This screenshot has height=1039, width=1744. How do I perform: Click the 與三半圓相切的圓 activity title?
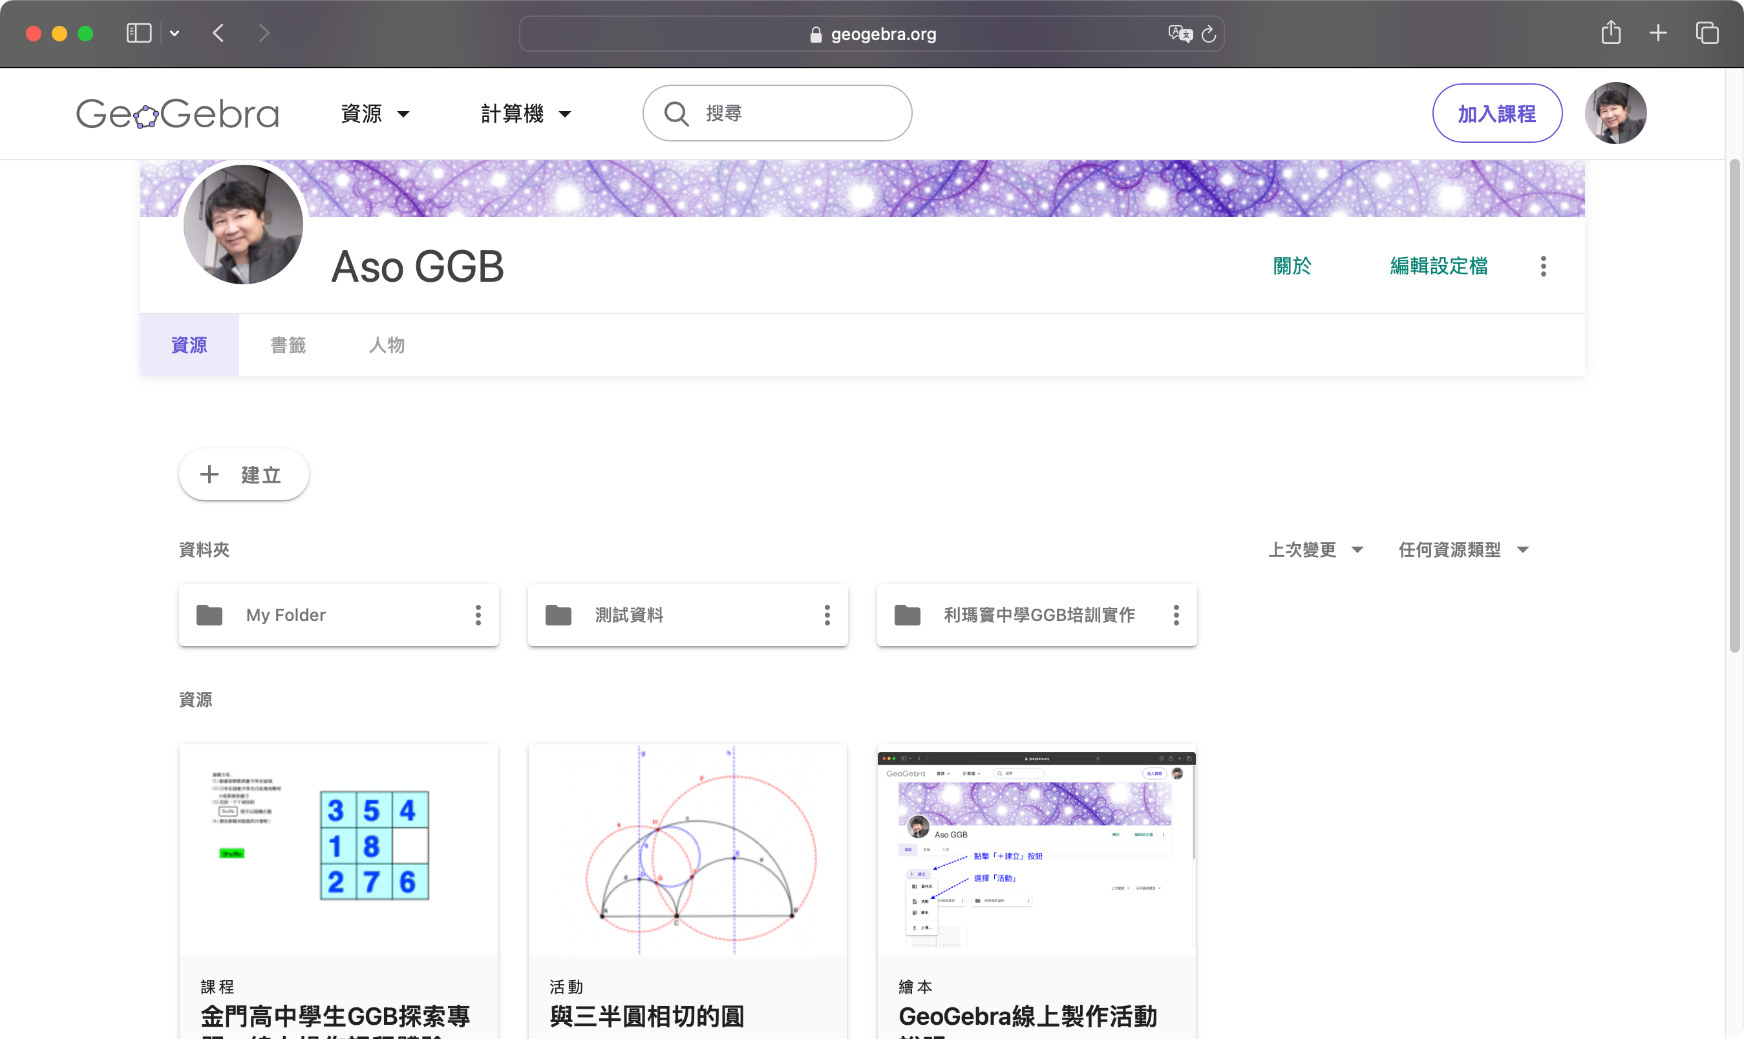click(x=646, y=1016)
